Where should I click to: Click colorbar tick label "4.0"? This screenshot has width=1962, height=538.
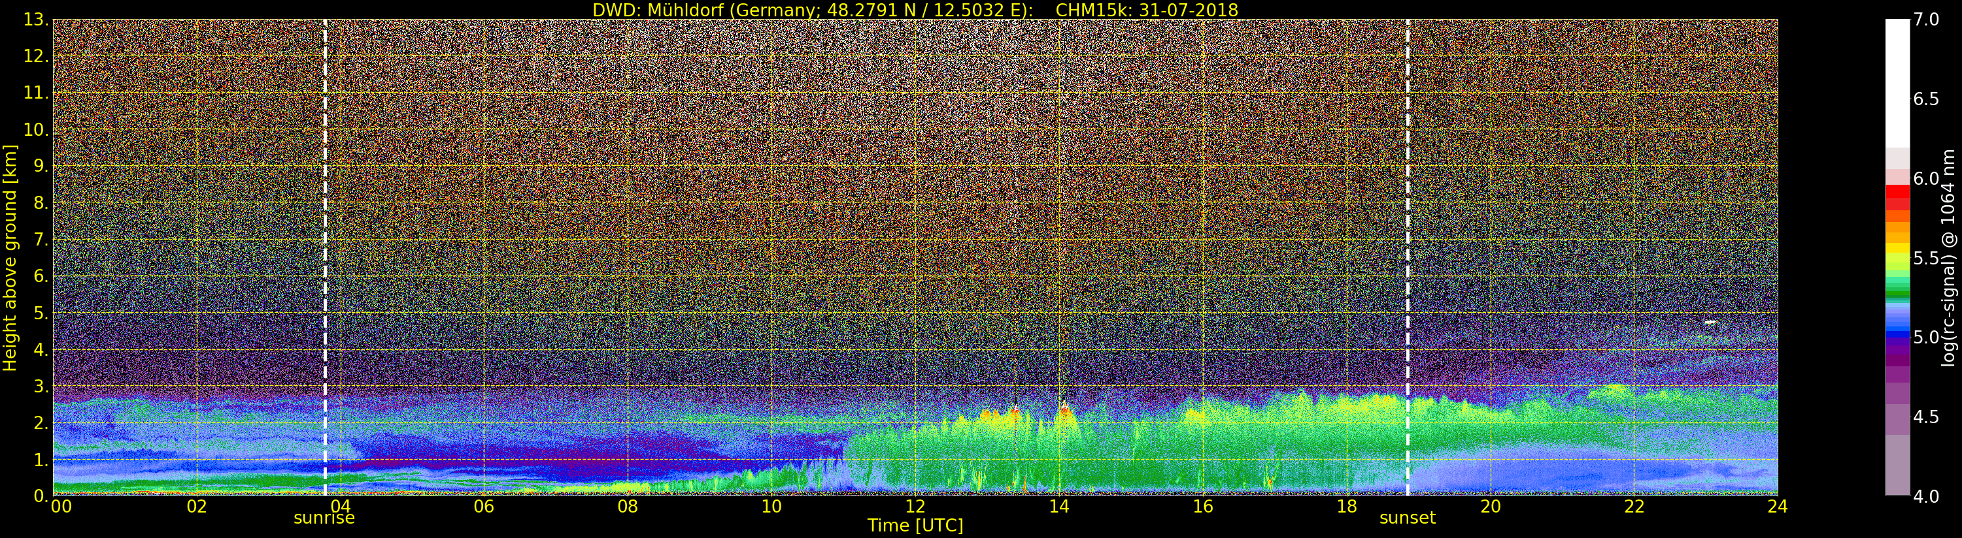(x=1926, y=496)
